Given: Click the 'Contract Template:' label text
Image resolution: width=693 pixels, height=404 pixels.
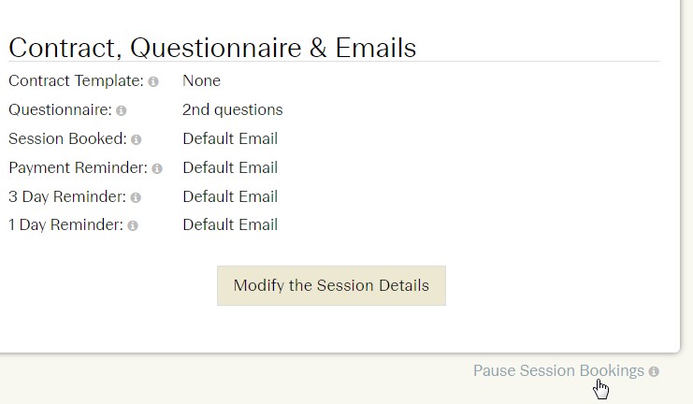Looking at the screenshot, I should 76,80.
